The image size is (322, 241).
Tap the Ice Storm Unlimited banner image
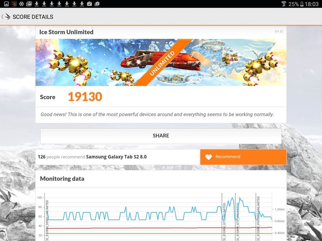[161, 62]
